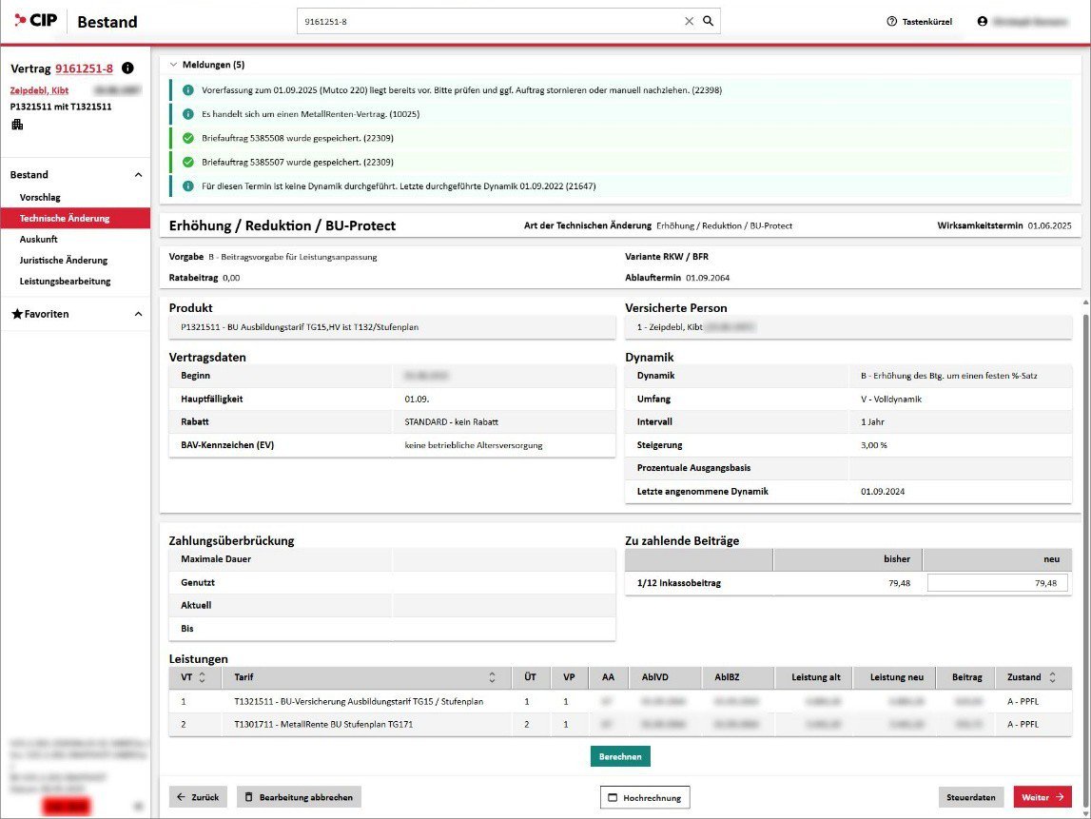Click the search magnifier icon
Screen dimensions: 1091x819
708,21
